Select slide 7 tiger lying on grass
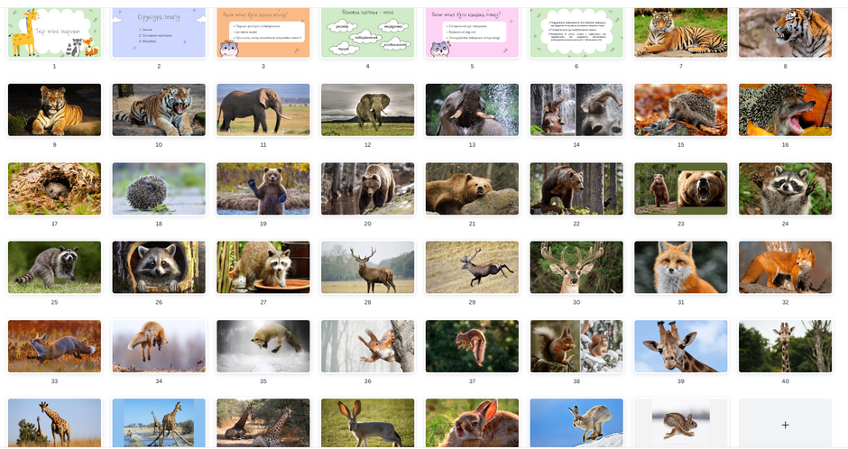Viewport: 848px width, 449px height. 680,32
